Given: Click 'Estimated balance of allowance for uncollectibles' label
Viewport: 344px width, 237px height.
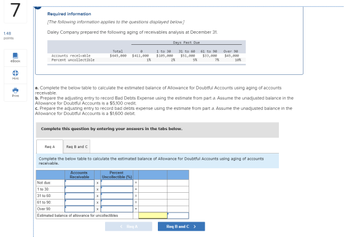Looking at the screenshot, I should click(x=77, y=216).
